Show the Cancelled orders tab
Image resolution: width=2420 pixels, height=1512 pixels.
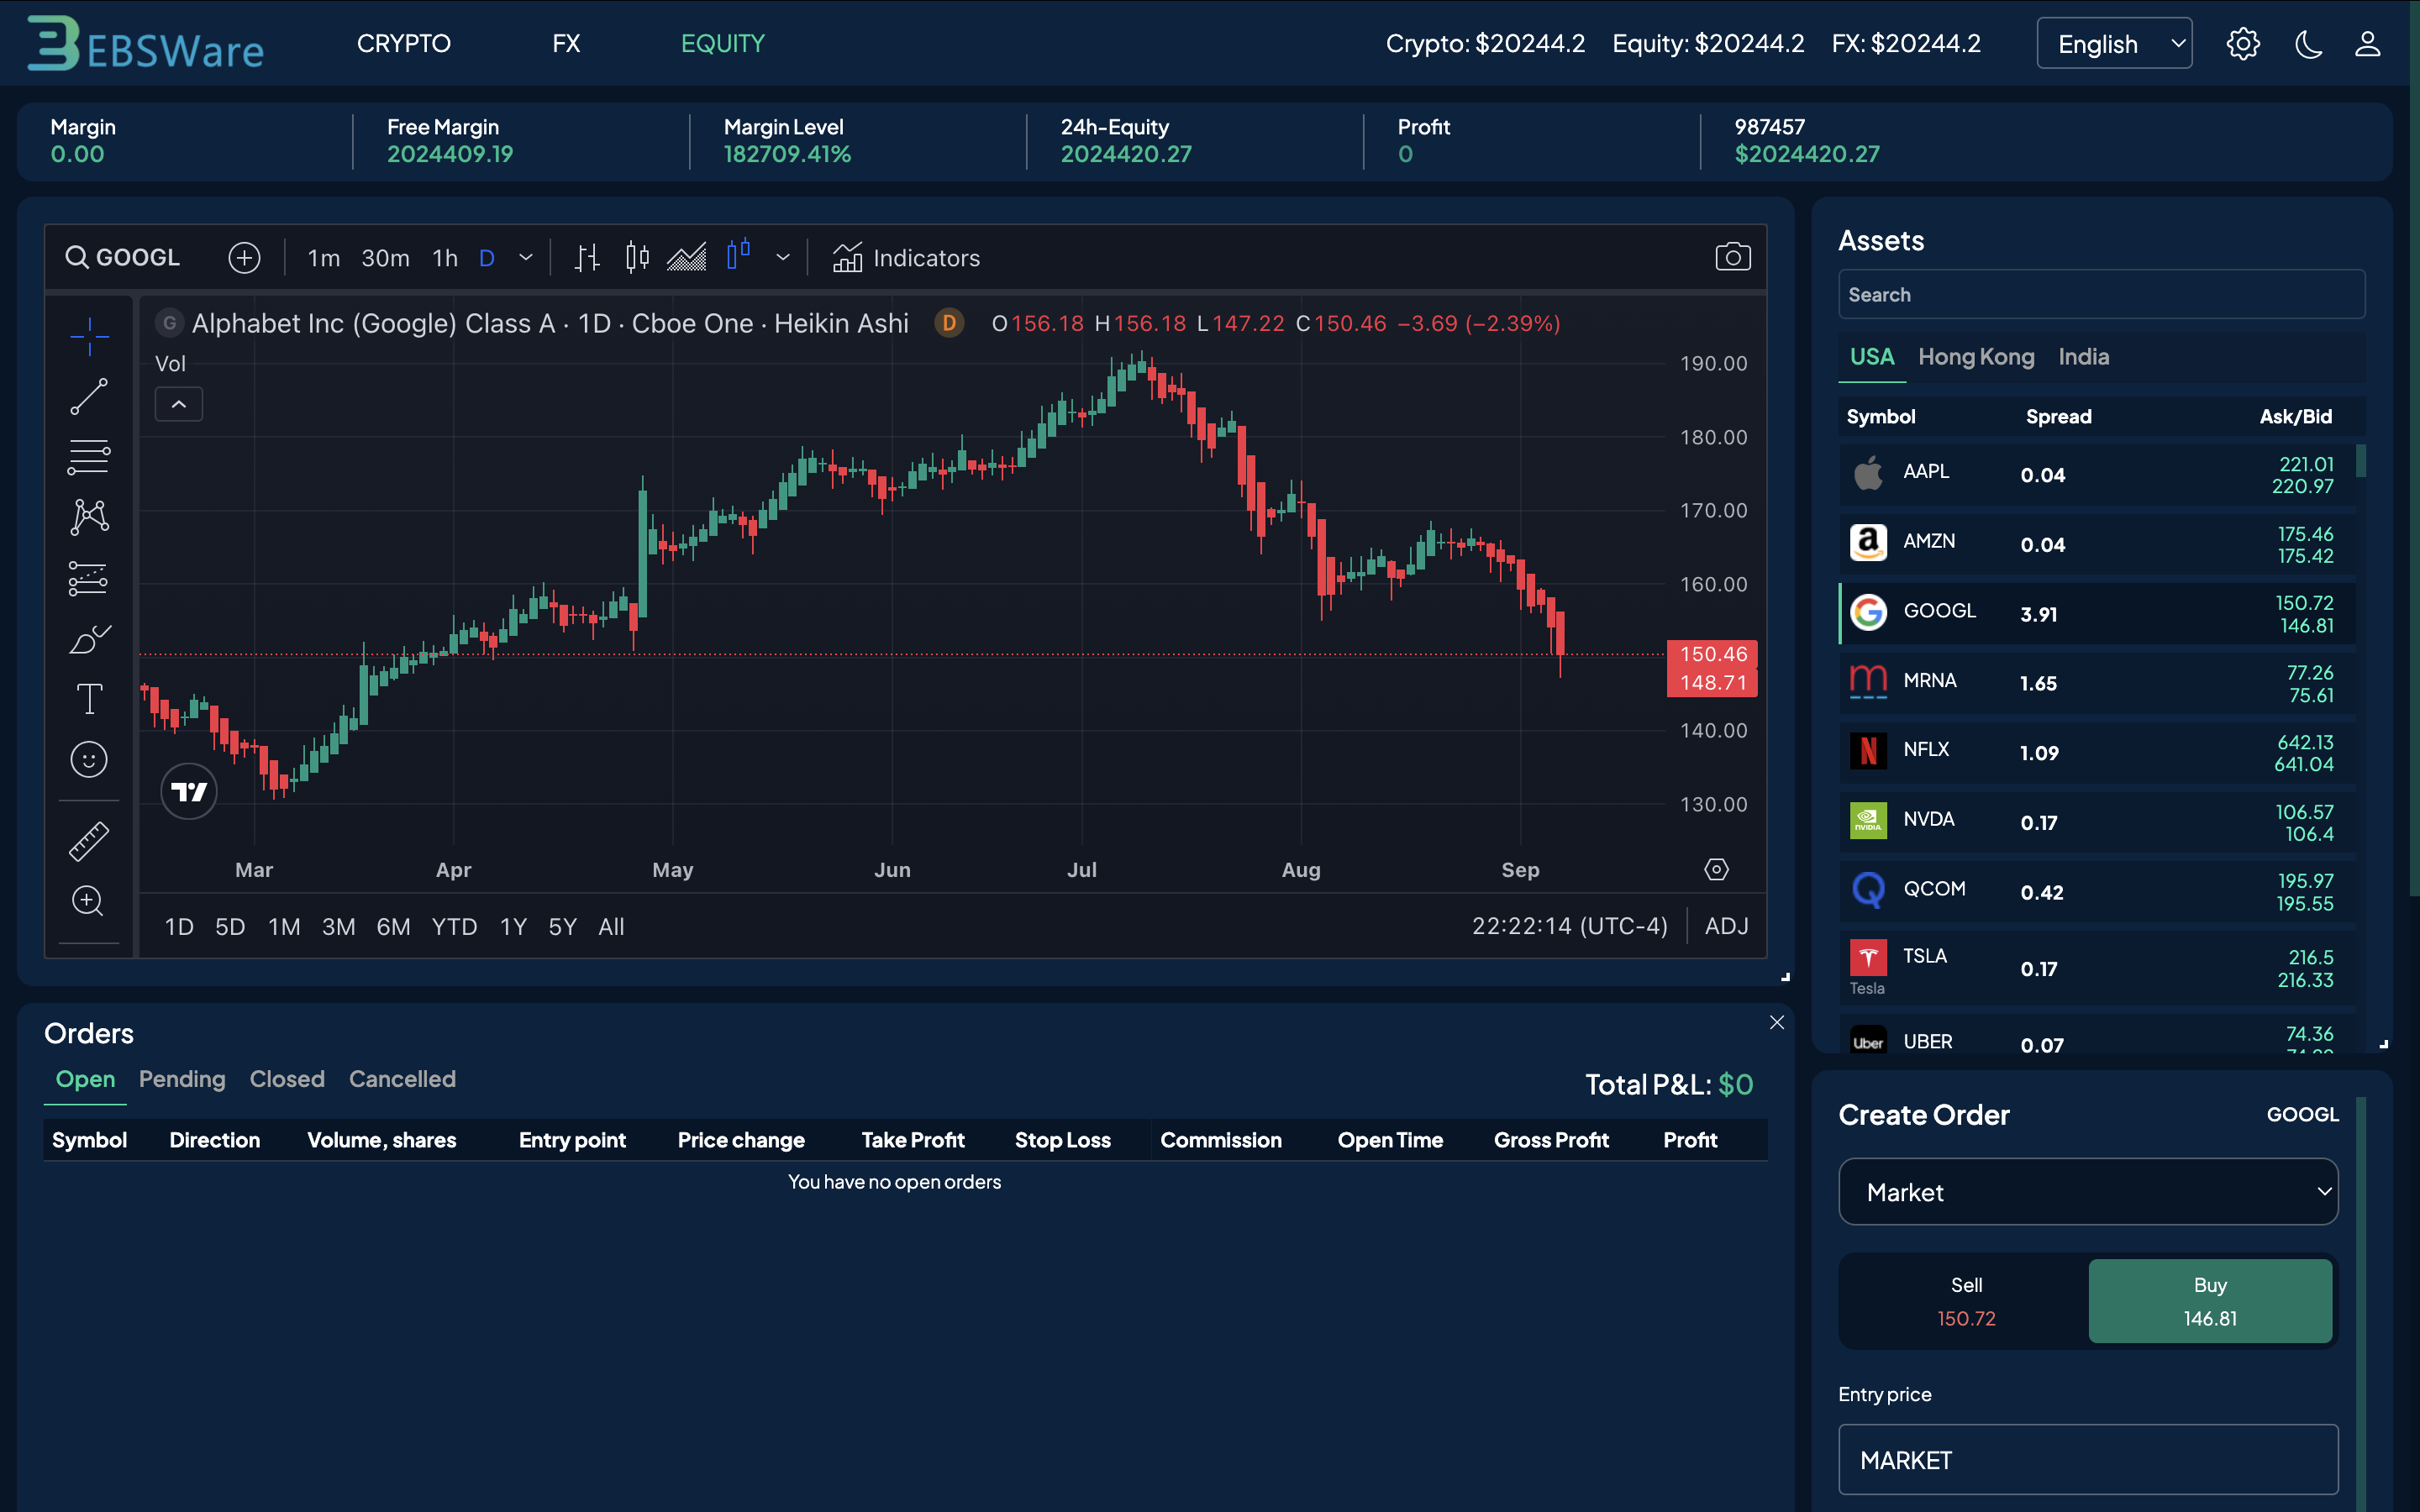click(402, 1079)
